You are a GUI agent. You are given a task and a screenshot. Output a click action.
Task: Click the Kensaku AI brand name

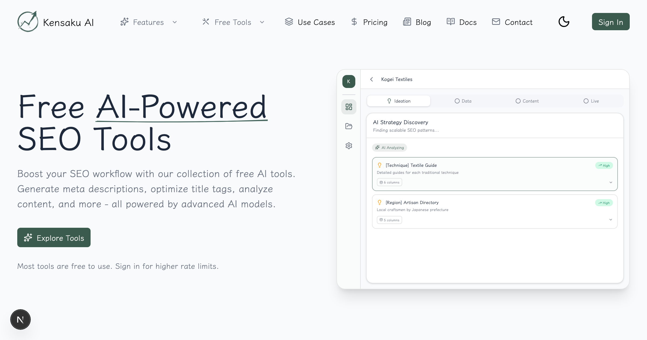click(68, 22)
